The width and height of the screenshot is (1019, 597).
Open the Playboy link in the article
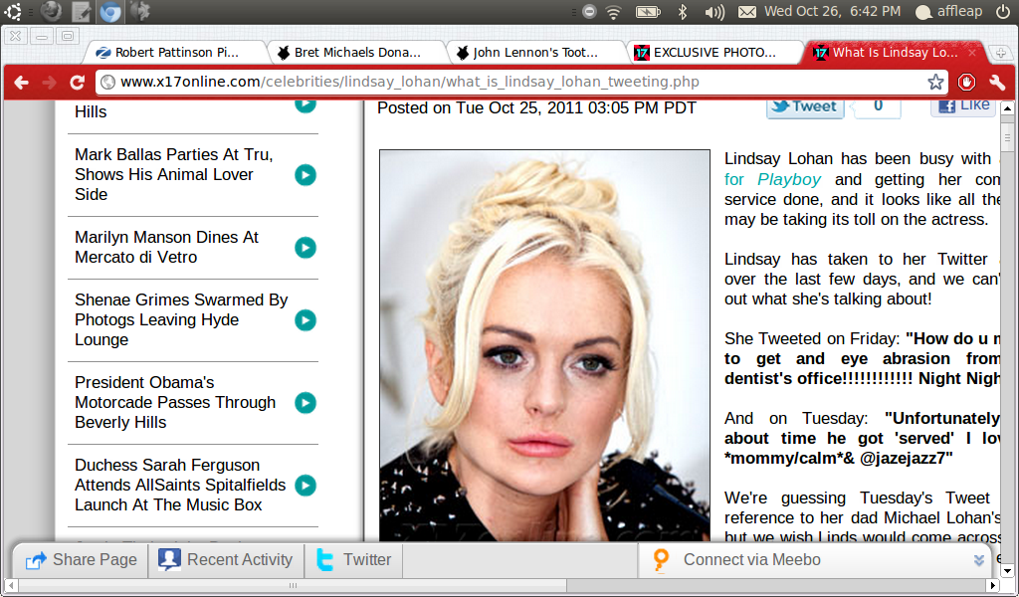[x=789, y=180]
